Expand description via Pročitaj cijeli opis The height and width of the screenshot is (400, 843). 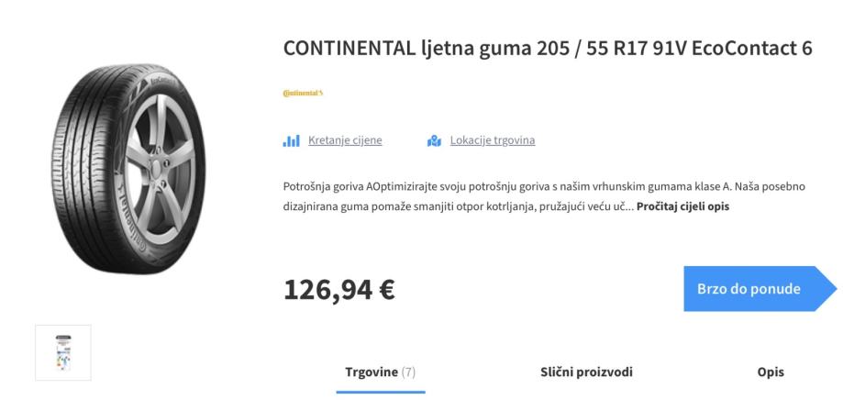coord(682,206)
